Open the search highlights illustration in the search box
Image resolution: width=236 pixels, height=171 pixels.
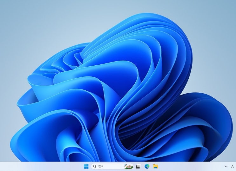click(x=129, y=166)
